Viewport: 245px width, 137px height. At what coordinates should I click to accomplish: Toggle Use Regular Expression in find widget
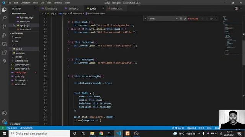point(185,19)
